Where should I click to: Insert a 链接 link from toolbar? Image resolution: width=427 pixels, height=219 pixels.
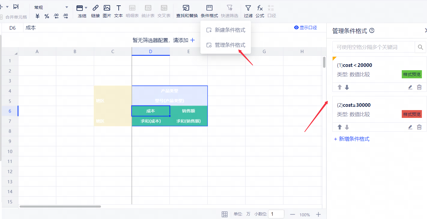point(95,8)
